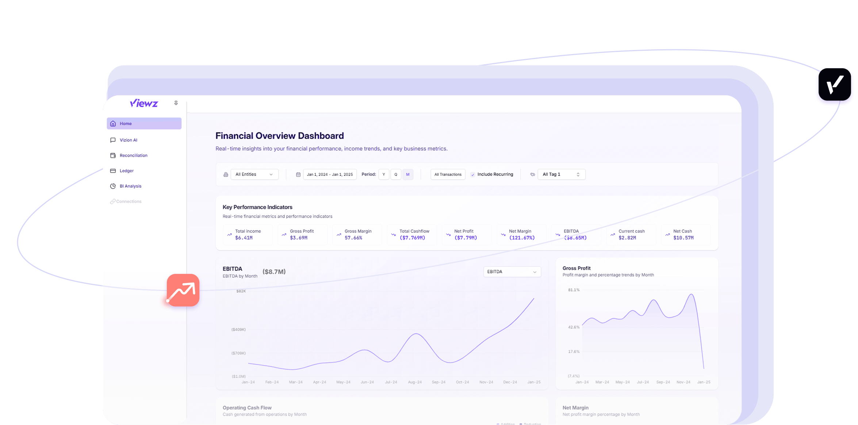Viewport: 858px width, 425px height.
Task: Toggle the Include Recurring checkbox
Action: click(x=473, y=175)
